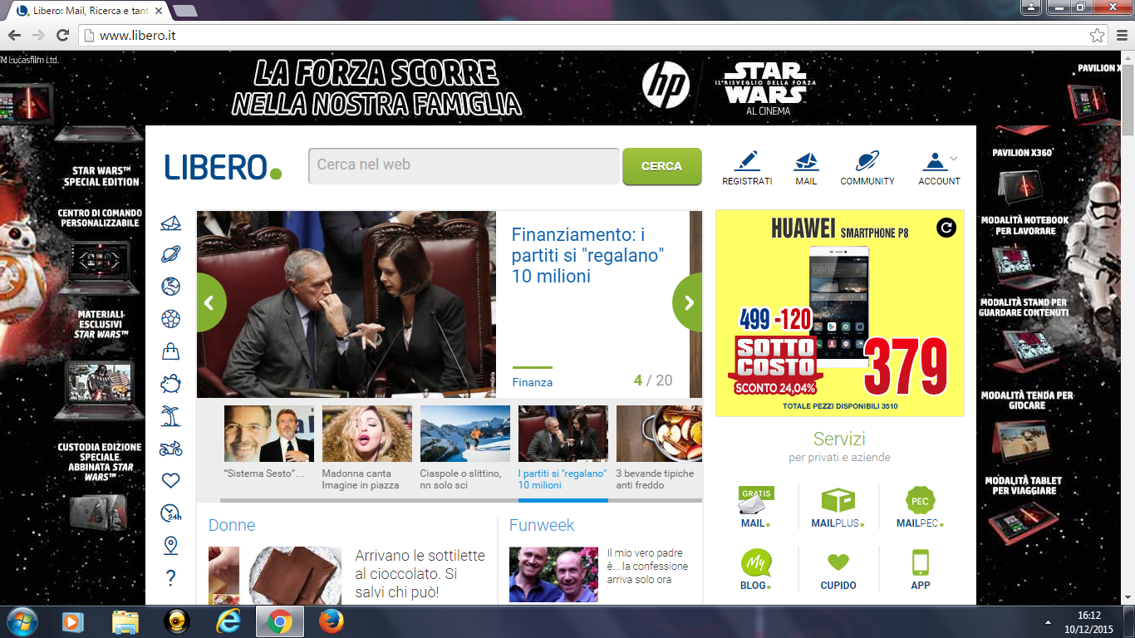The width and height of the screenshot is (1135, 638).
Task: Bookmark the page with the star icon
Action: [x=1097, y=36]
